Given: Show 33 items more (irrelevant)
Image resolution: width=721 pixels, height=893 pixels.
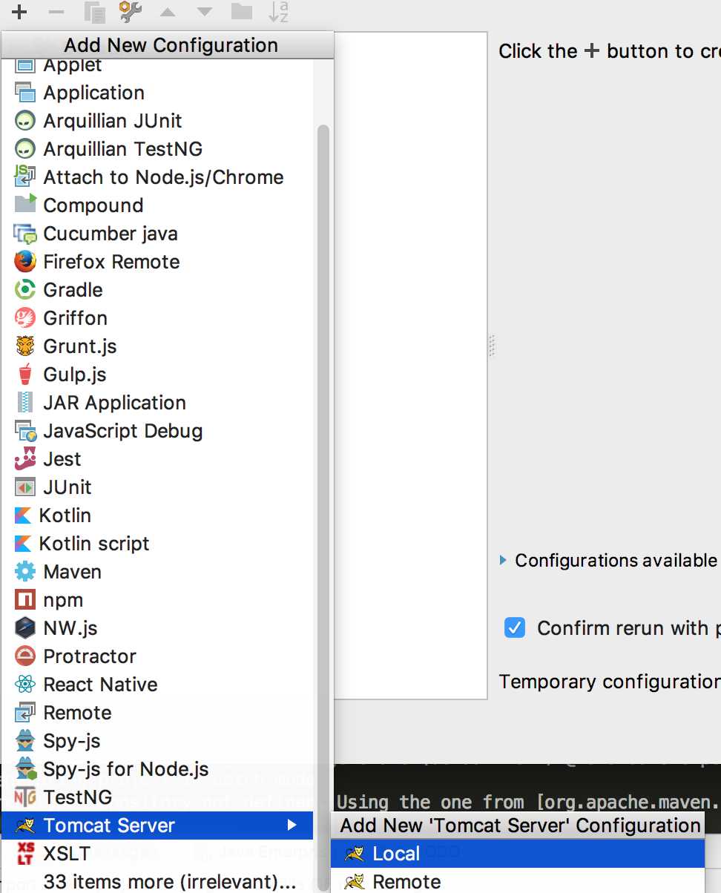Looking at the screenshot, I should pyautogui.click(x=157, y=881).
